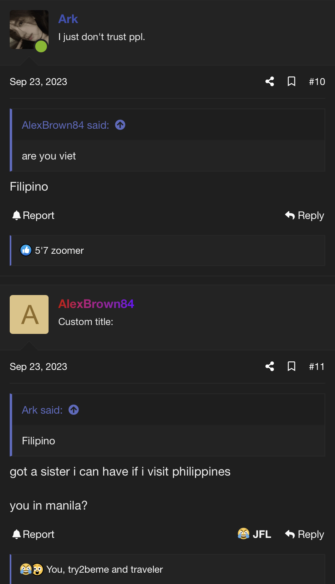Jump to AlexBrown84's quoted post via arrow

point(120,125)
